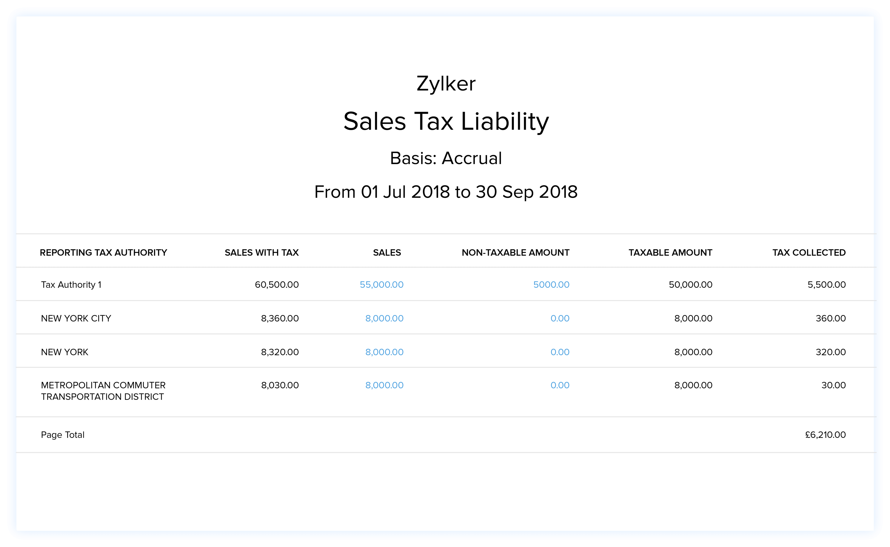Open Metropolitan Commuter district sales 8,000.00
Screen dimensions: 890x547
tap(384, 385)
